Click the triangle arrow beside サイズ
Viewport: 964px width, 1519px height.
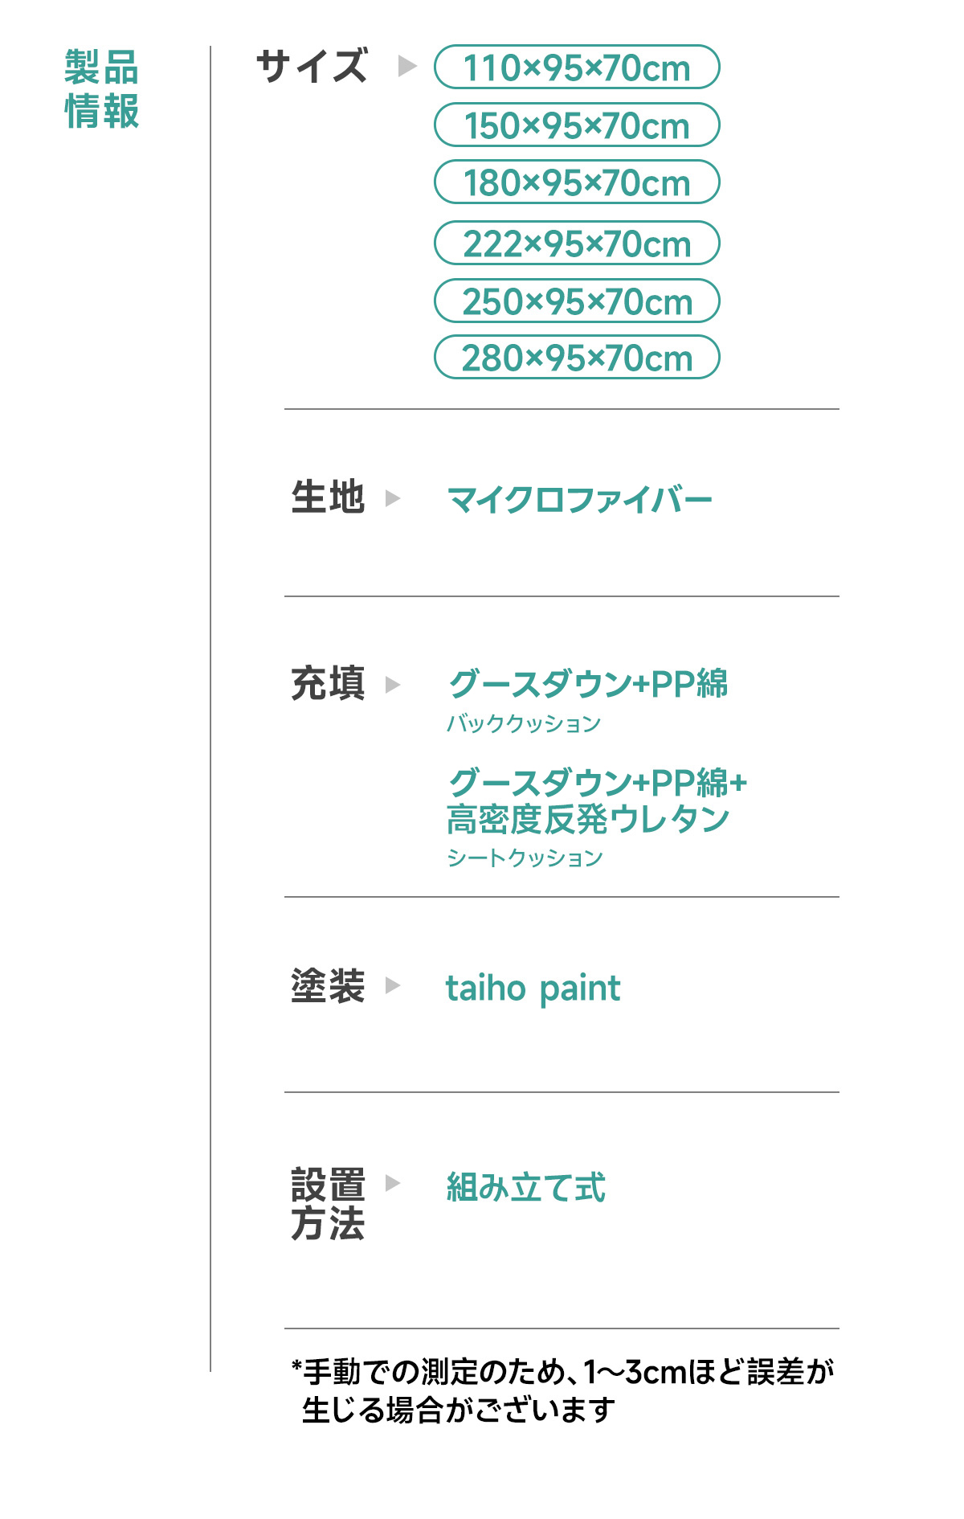click(407, 66)
